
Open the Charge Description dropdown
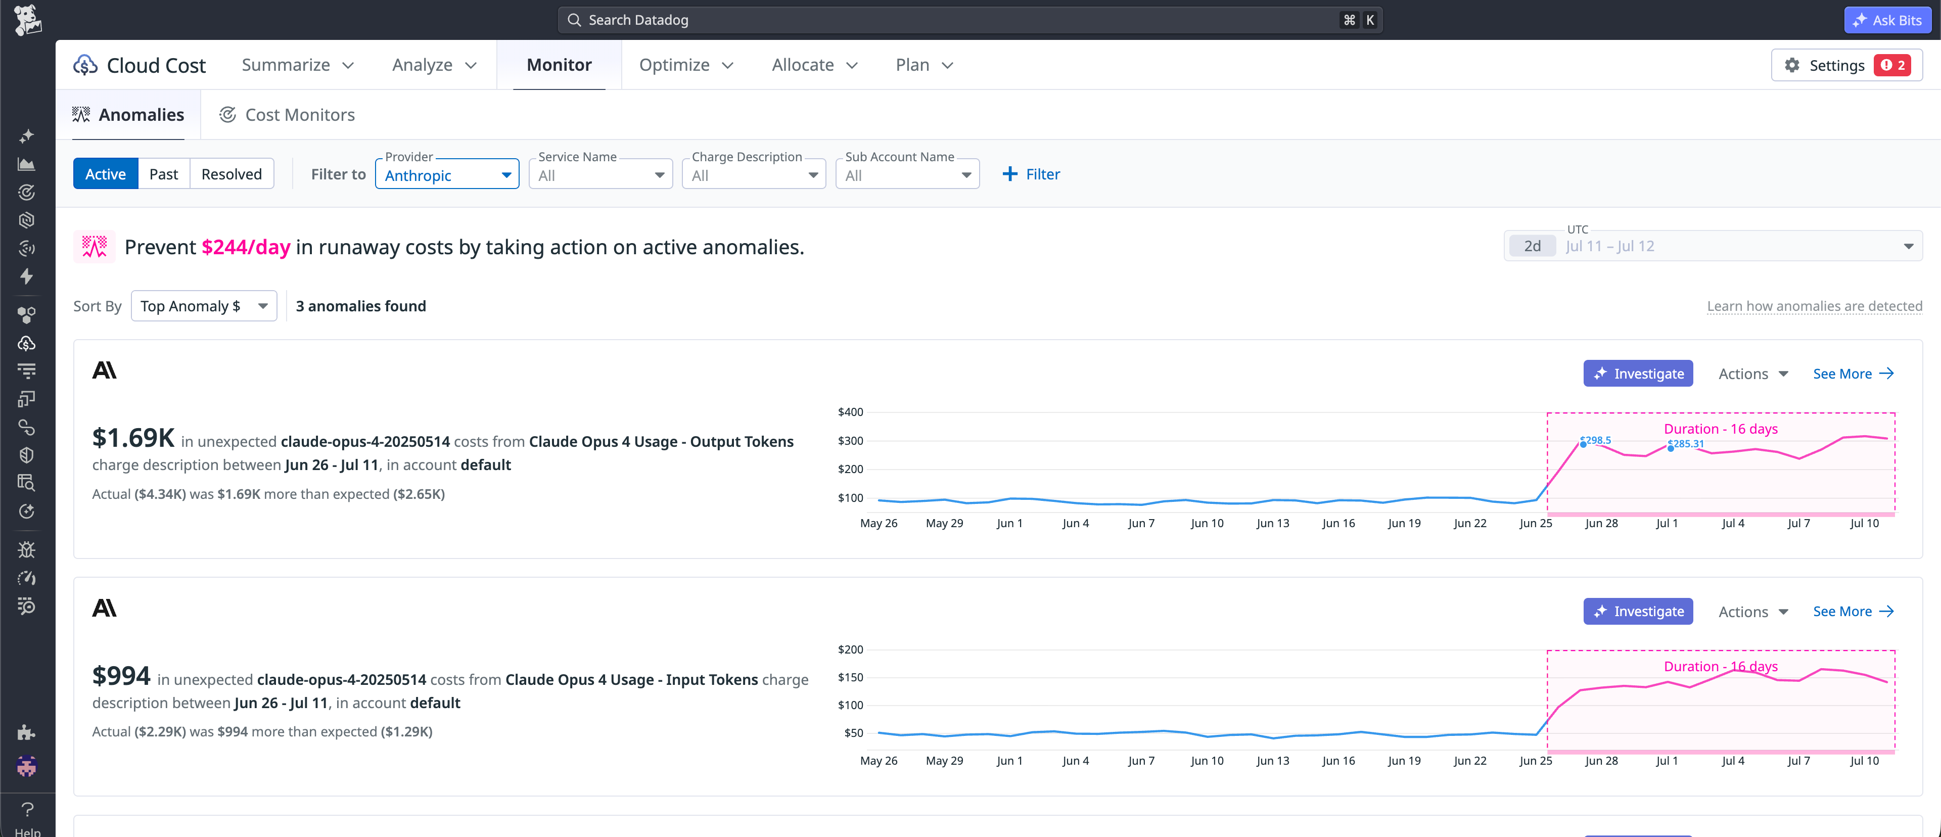coord(754,174)
